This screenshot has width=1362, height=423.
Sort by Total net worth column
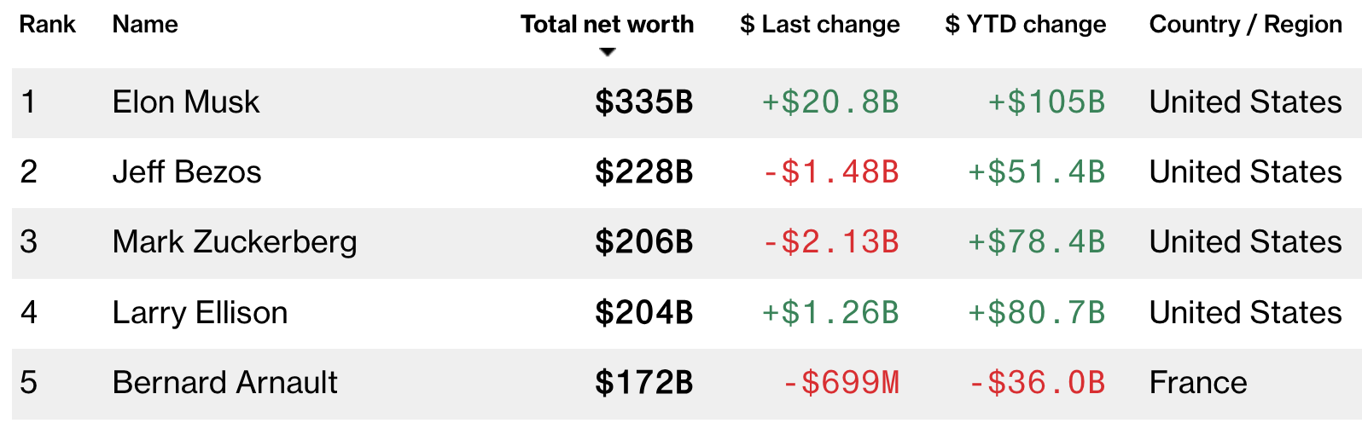click(607, 25)
